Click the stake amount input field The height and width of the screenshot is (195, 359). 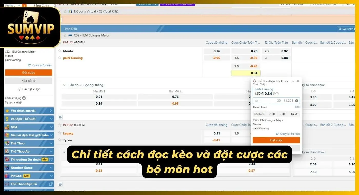coord(276,101)
